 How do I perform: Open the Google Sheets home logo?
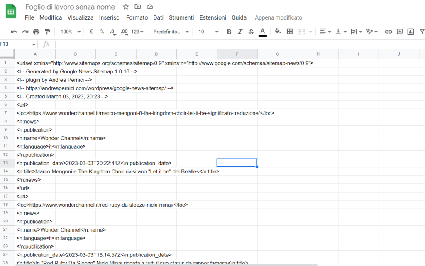(11, 11)
